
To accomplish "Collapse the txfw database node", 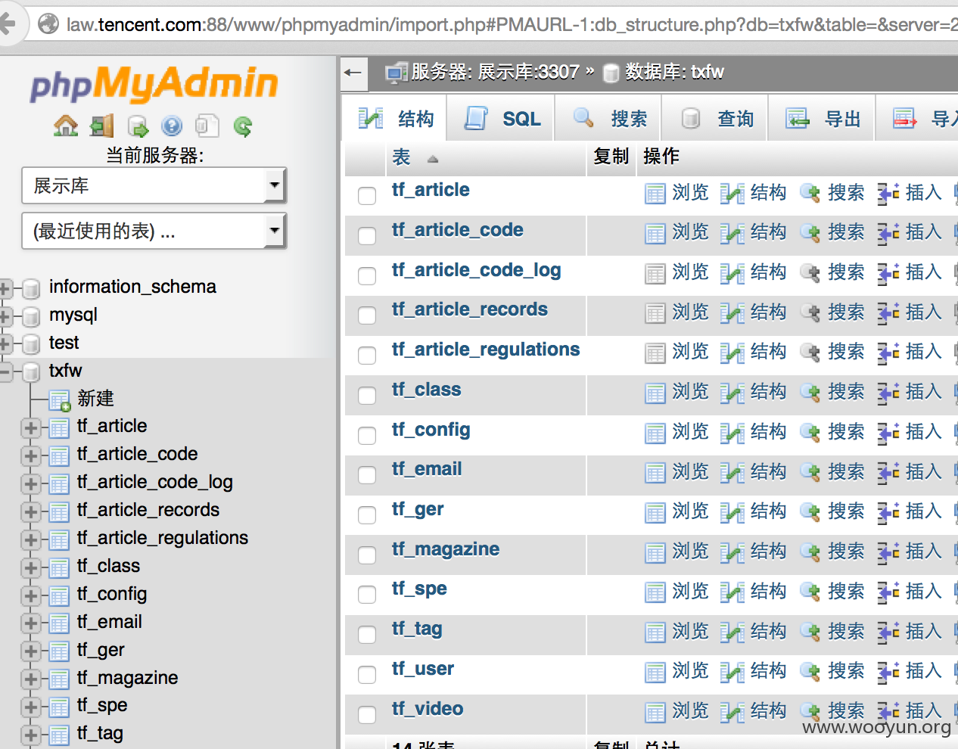I will pyautogui.click(x=5, y=371).
